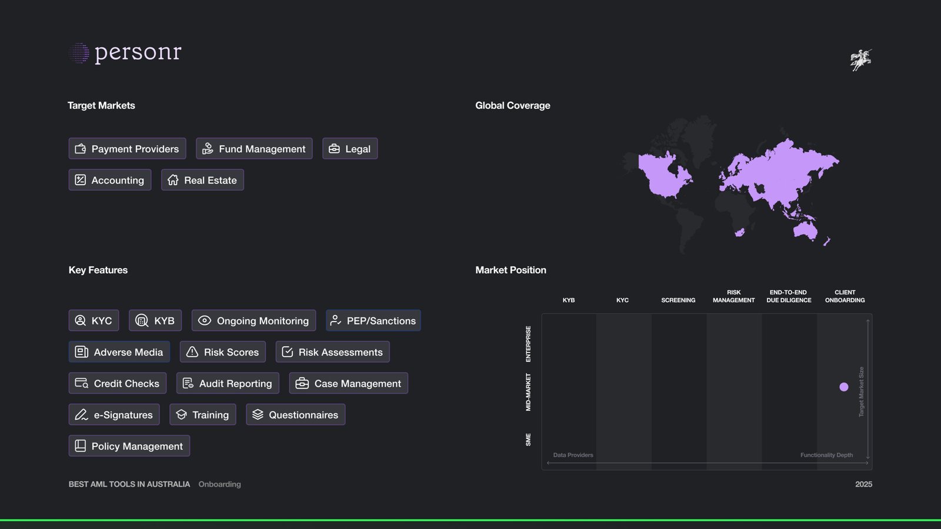
Task: Click the Target Markets heading
Action: [x=101, y=105]
